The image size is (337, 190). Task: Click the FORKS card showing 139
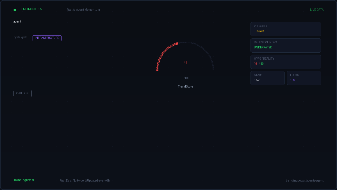[304, 78]
